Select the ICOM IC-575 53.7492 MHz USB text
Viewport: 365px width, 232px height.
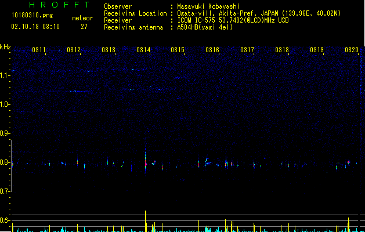click(233, 20)
